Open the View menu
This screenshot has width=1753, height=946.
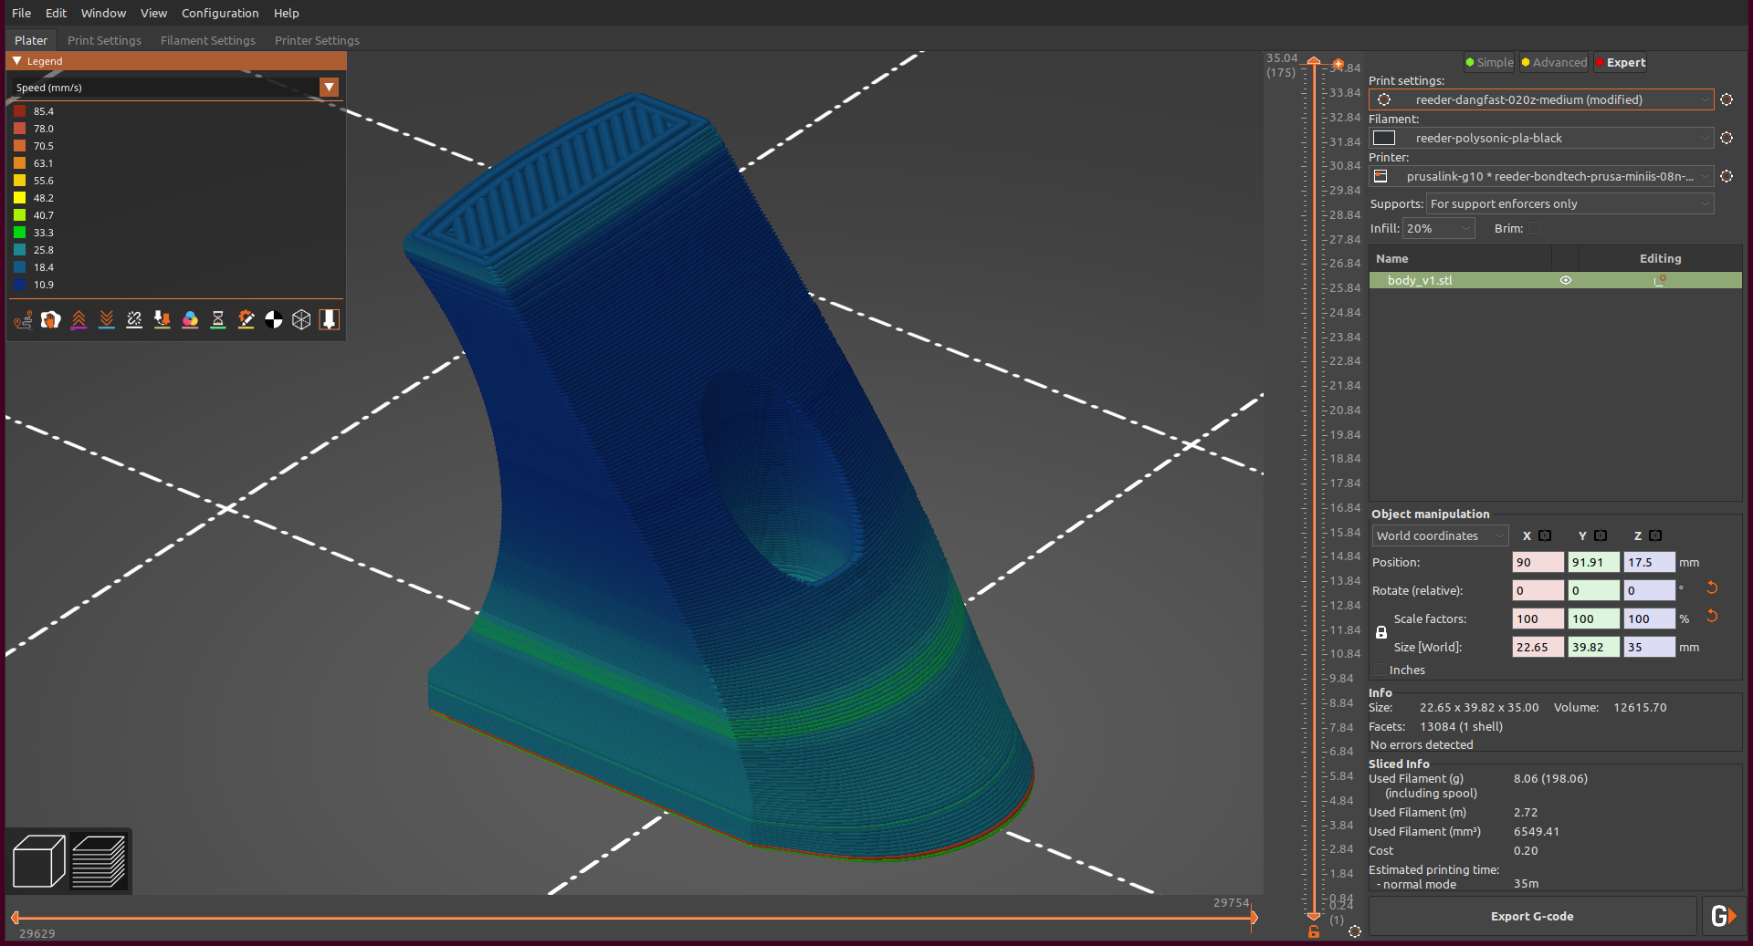click(x=153, y=13)
